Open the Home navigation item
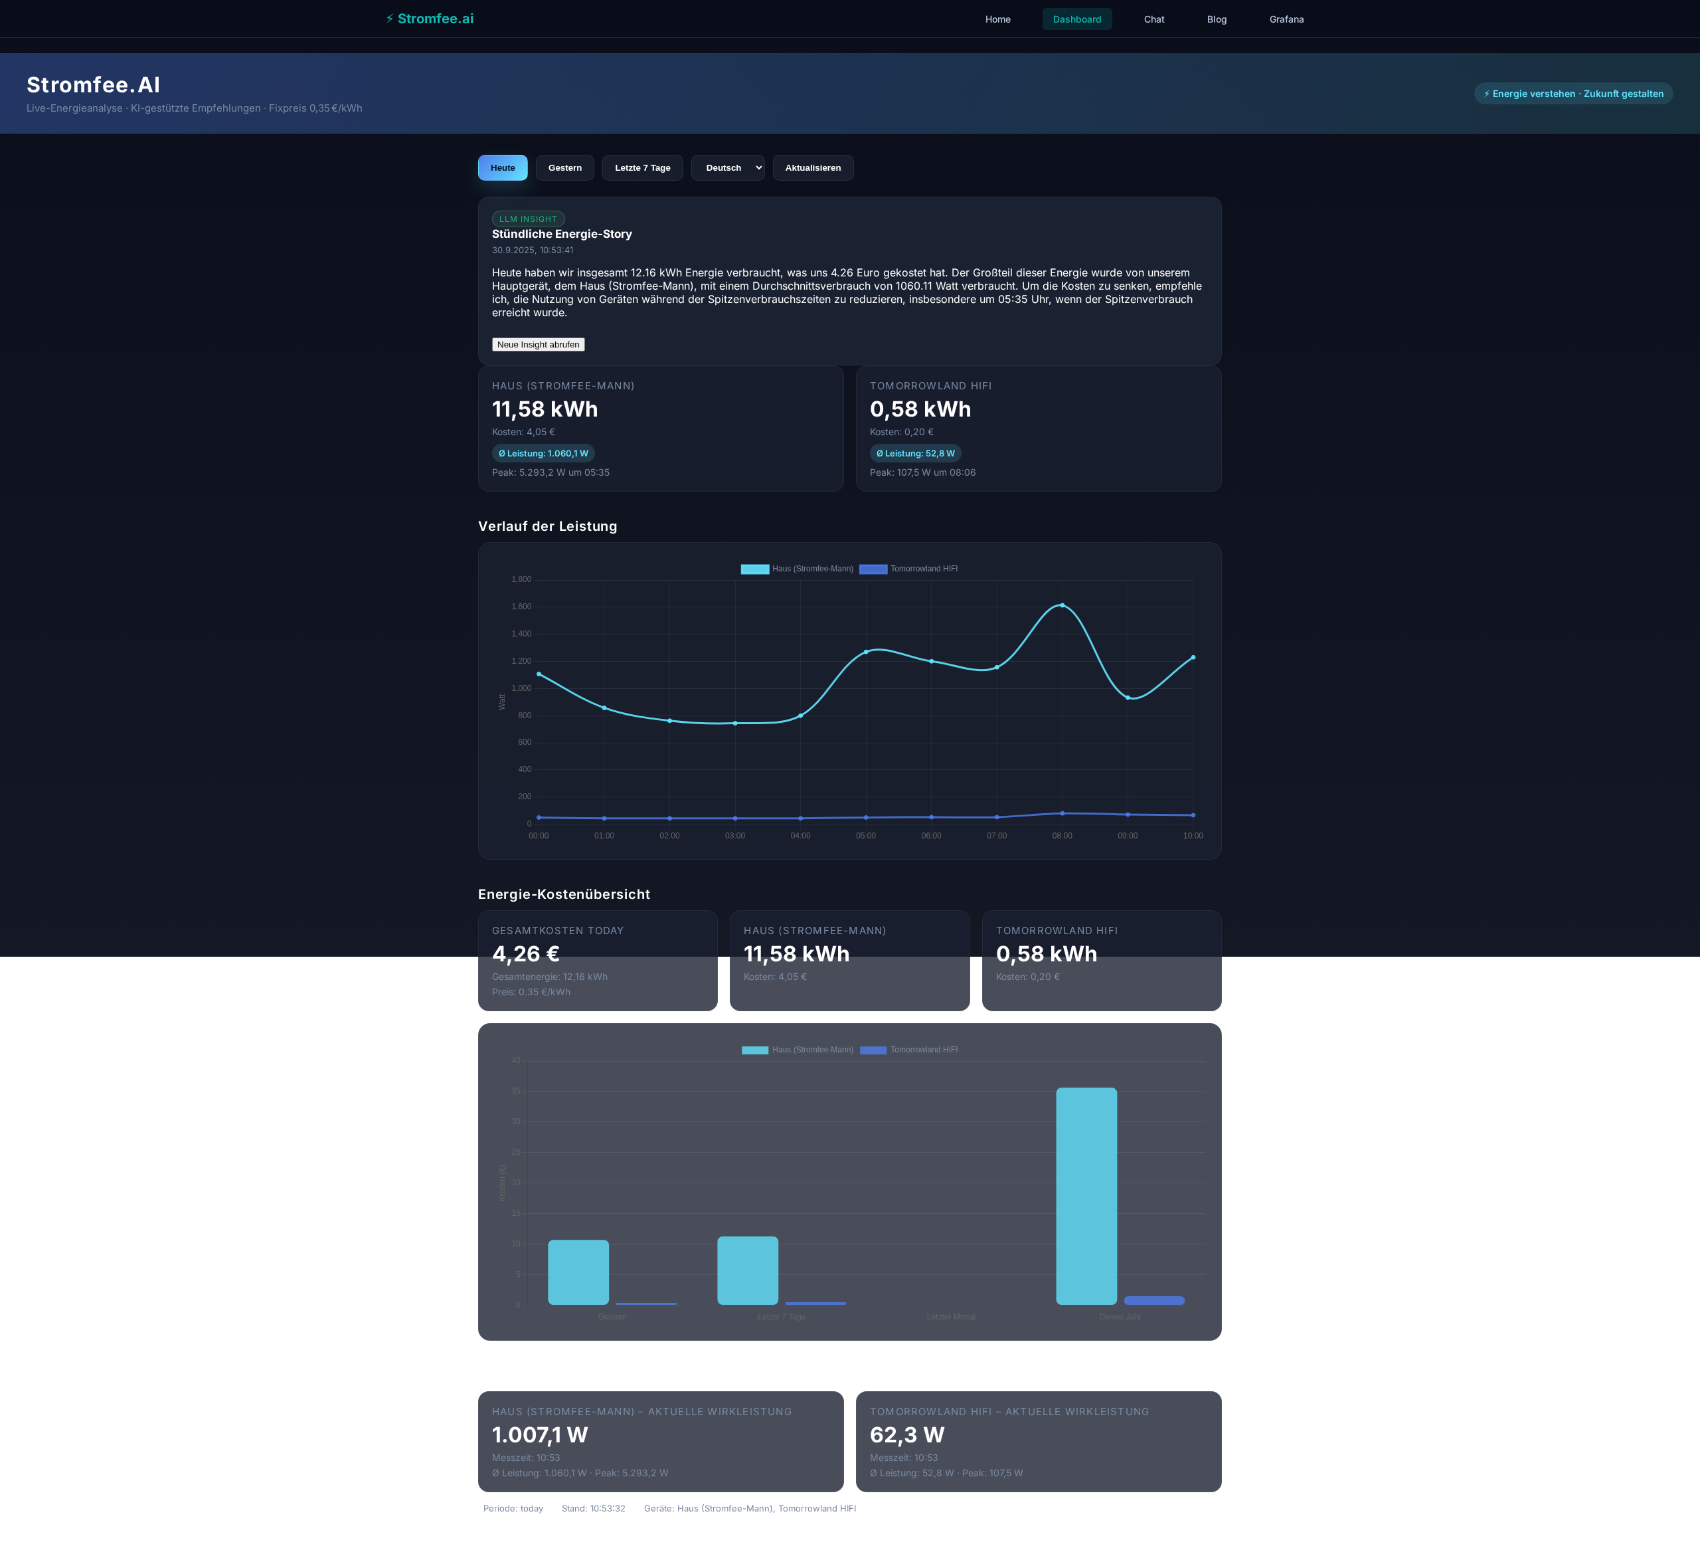1700x1556 pixels. click(997, 19)
